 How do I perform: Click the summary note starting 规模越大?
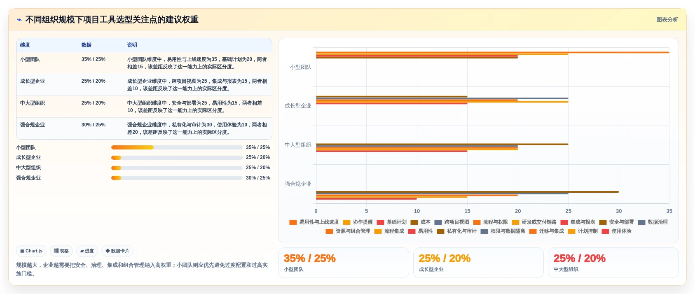[142, 269]
